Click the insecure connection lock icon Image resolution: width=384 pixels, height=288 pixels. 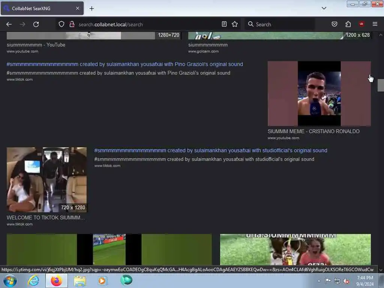pyautogui.click(x=72, y=24)
